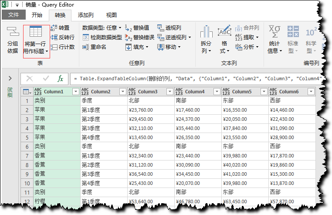Click Reverse Rows (反转行)
The height and width of the screenshot is (215, 332).
point(63,38)
